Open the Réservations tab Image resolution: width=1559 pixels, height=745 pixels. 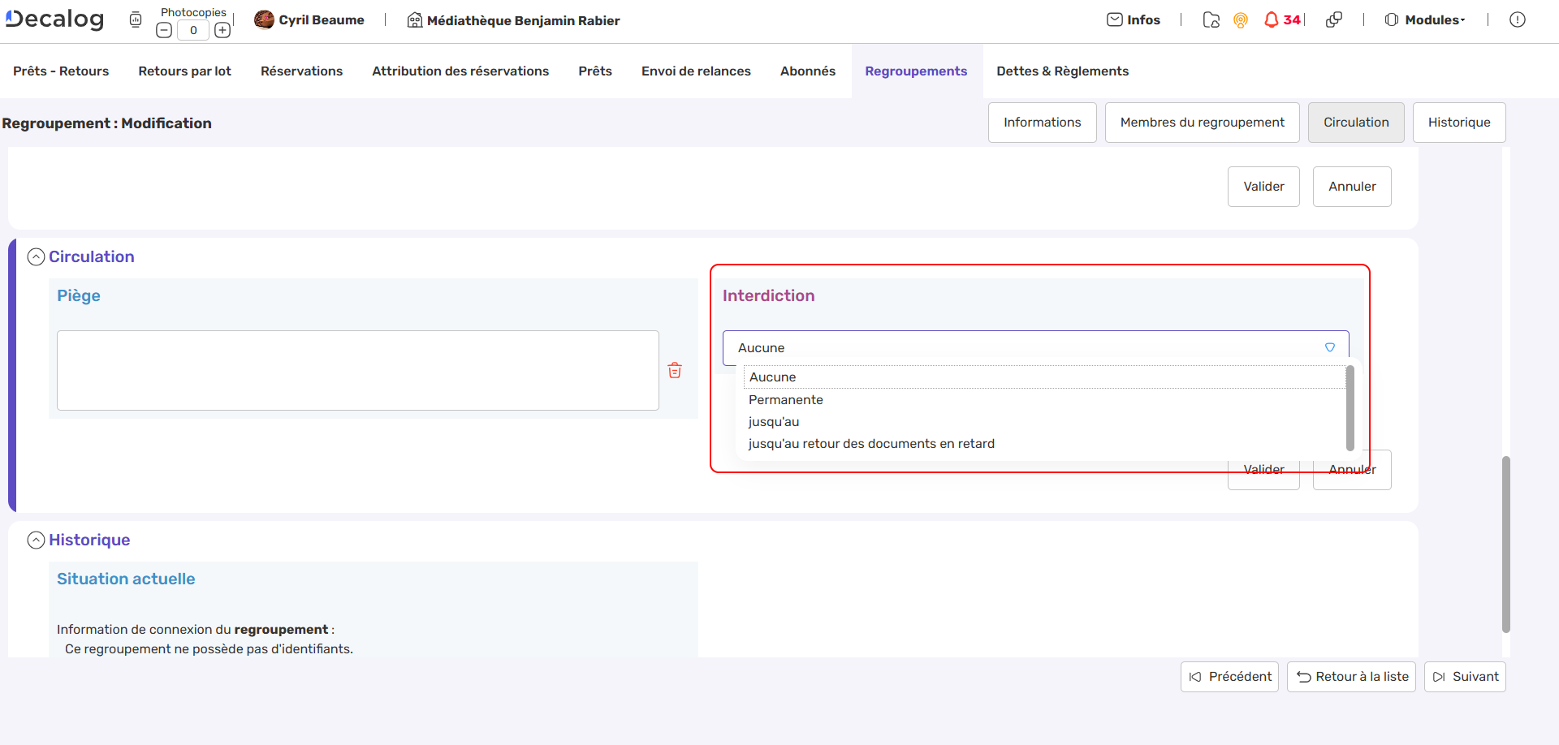tap(301, 71)
